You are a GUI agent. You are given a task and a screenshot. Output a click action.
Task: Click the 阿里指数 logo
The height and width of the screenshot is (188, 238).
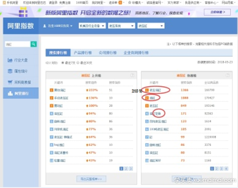pyautogui.click(x=21, y=26)
